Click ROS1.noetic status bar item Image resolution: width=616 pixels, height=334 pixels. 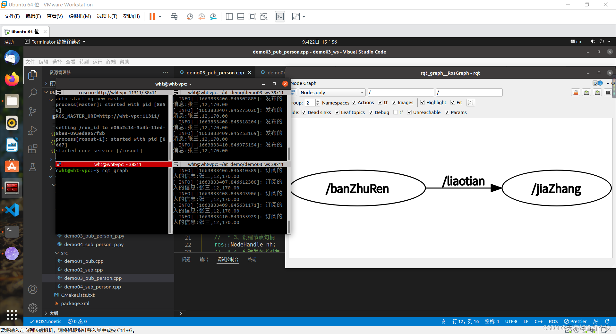point(45,321)
